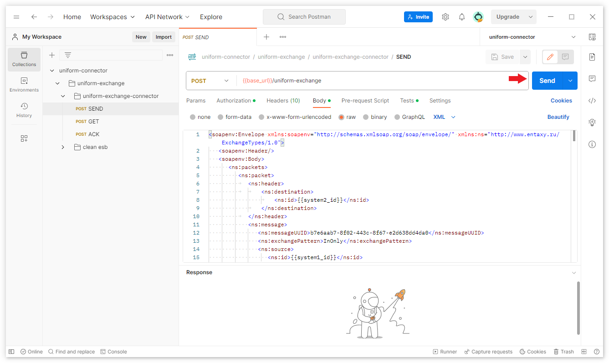
Task: Click the Beautify link
Action: pyautogui.click(x=558, y=117)
